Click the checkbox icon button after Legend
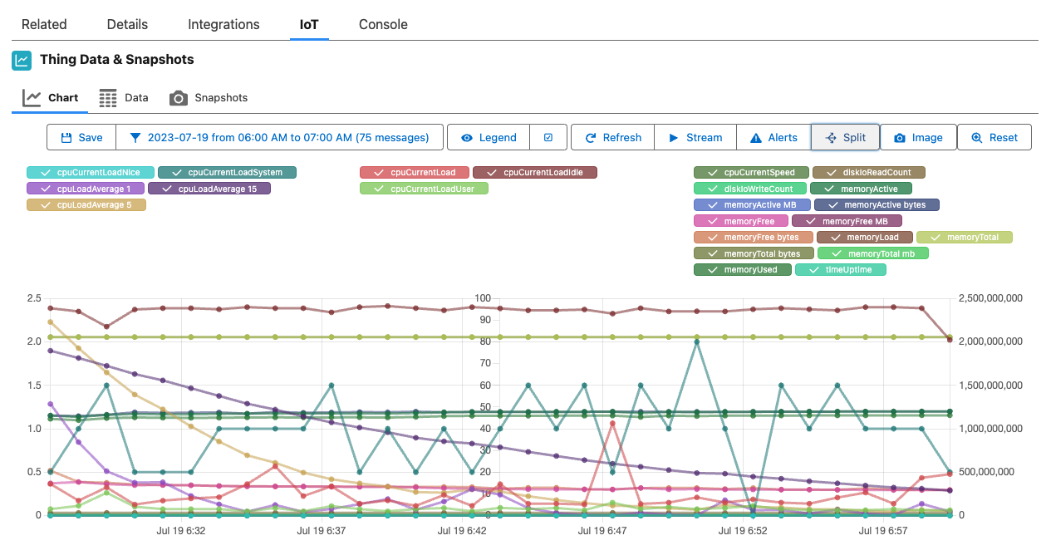This screenshot has width=1046, height=555. (x=548, y=137)
